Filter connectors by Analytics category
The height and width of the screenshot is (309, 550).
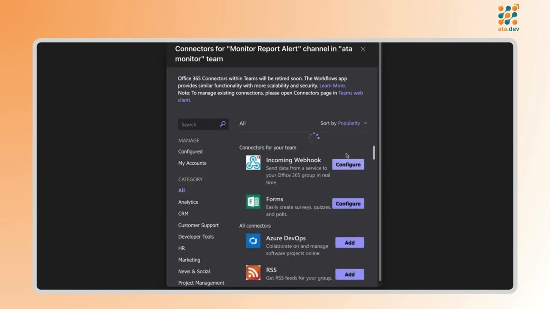click(x=188, y=202)
